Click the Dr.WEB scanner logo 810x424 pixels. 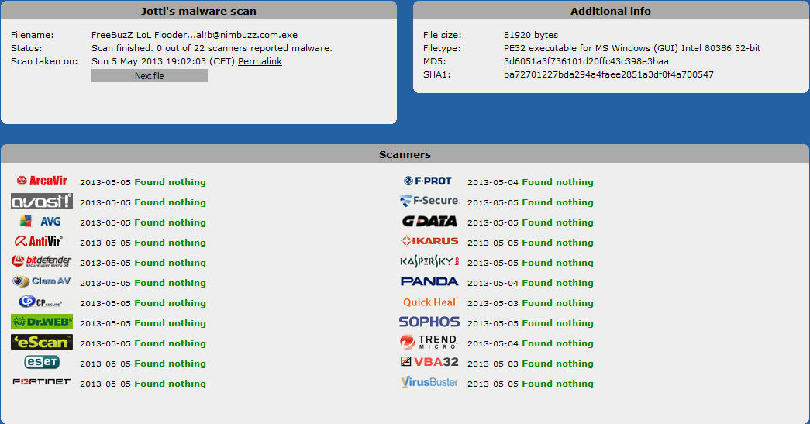pyautogui.click(x=42, y=322)
